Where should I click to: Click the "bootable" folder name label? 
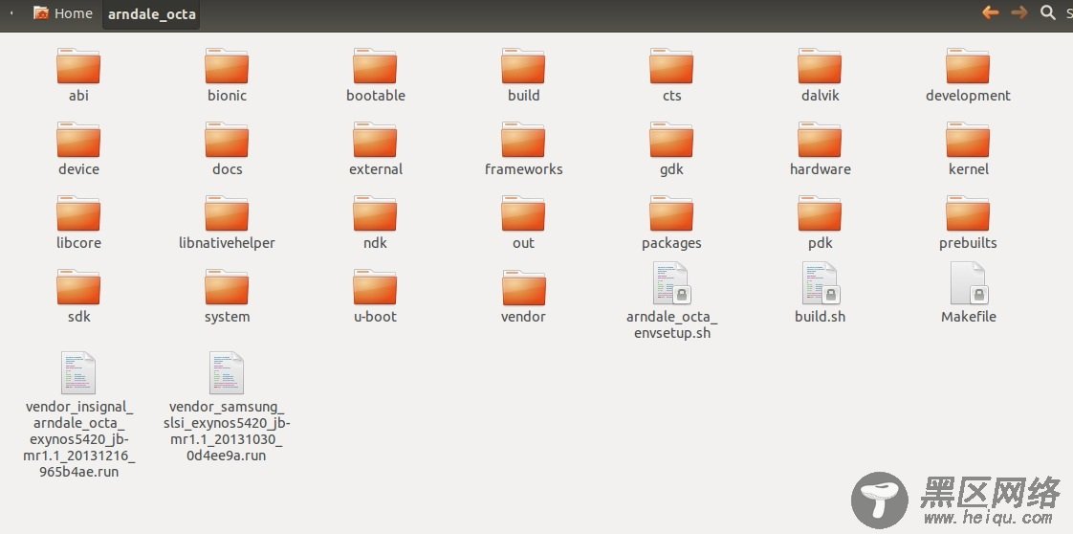coord(375,96)
